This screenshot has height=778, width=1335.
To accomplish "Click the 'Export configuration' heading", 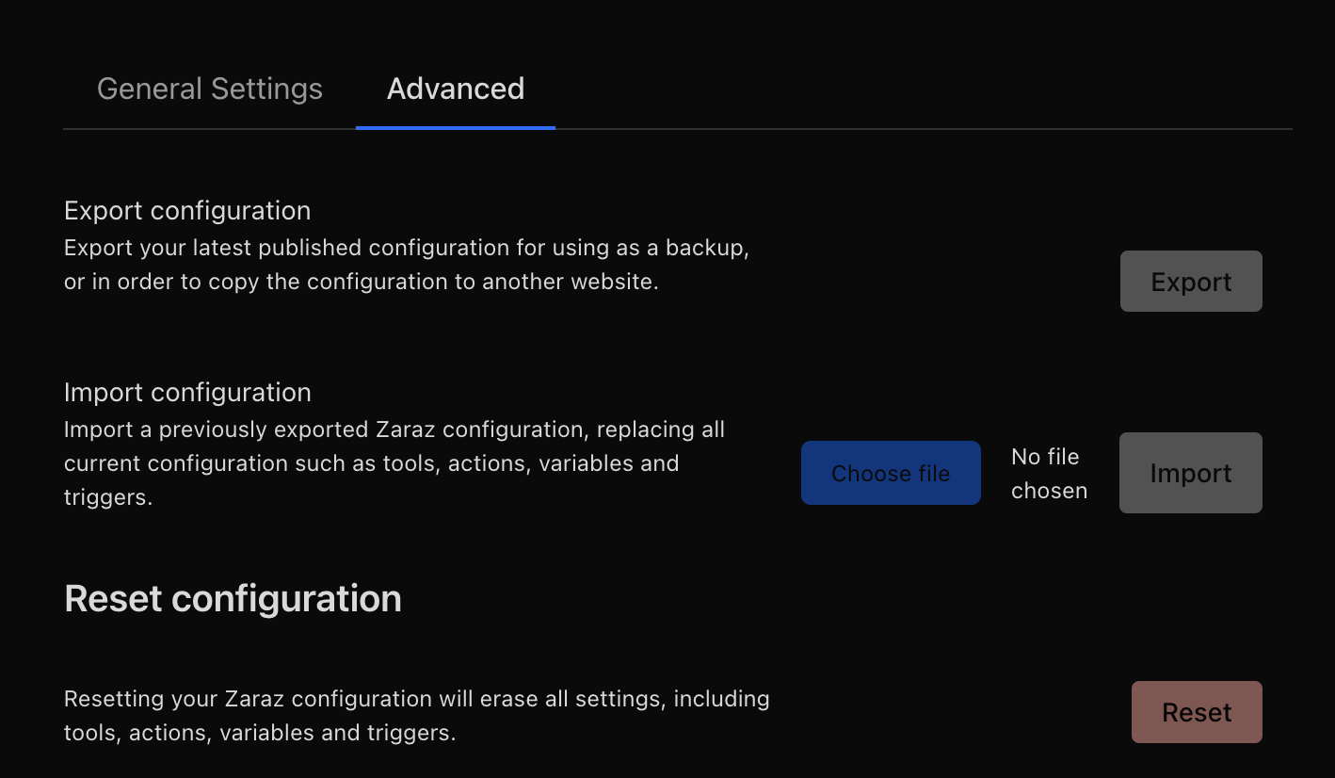I will click(x=187, y=210).
